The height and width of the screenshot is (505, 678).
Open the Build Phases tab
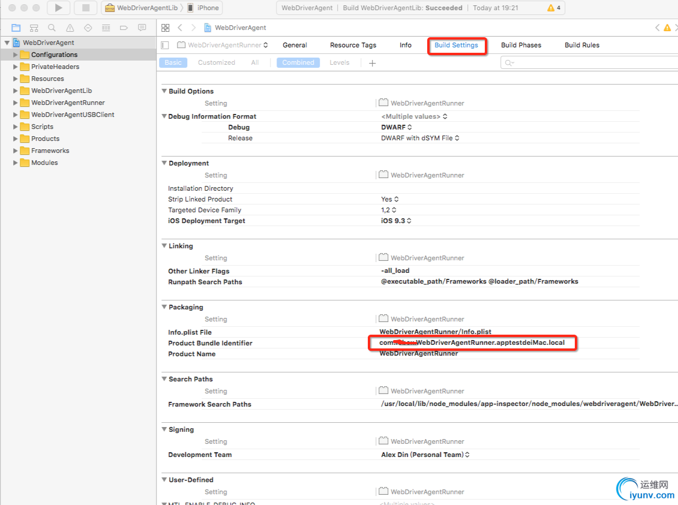tap(521, 45)
